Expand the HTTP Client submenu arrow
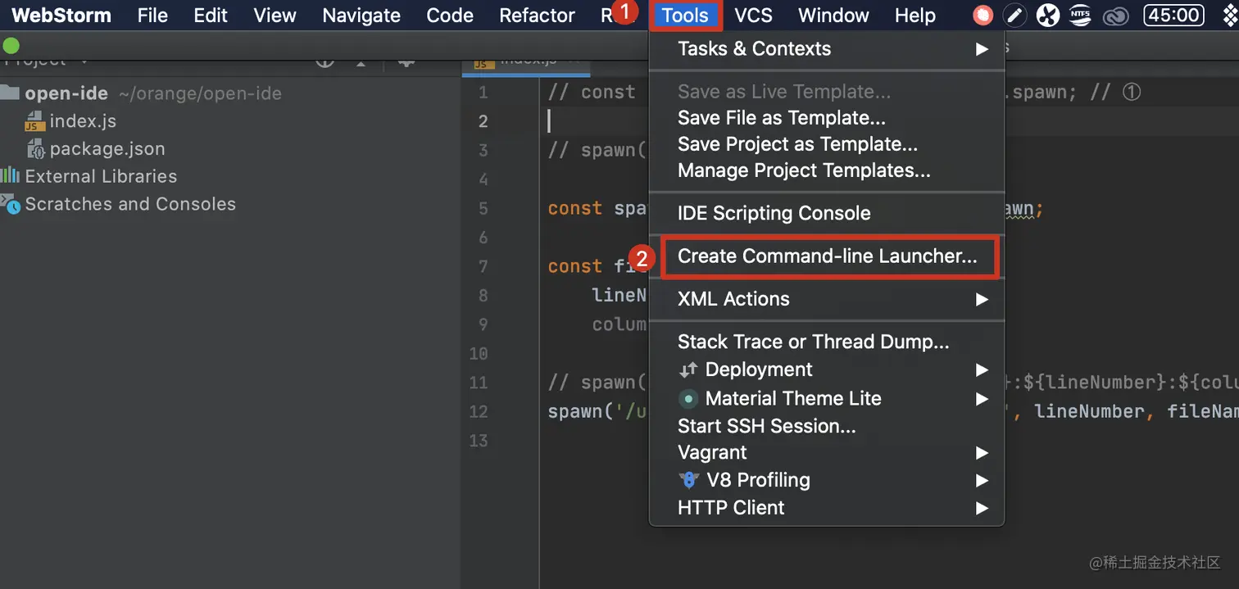Screen dimensions: 1239x589 click(x=982, y=509)
